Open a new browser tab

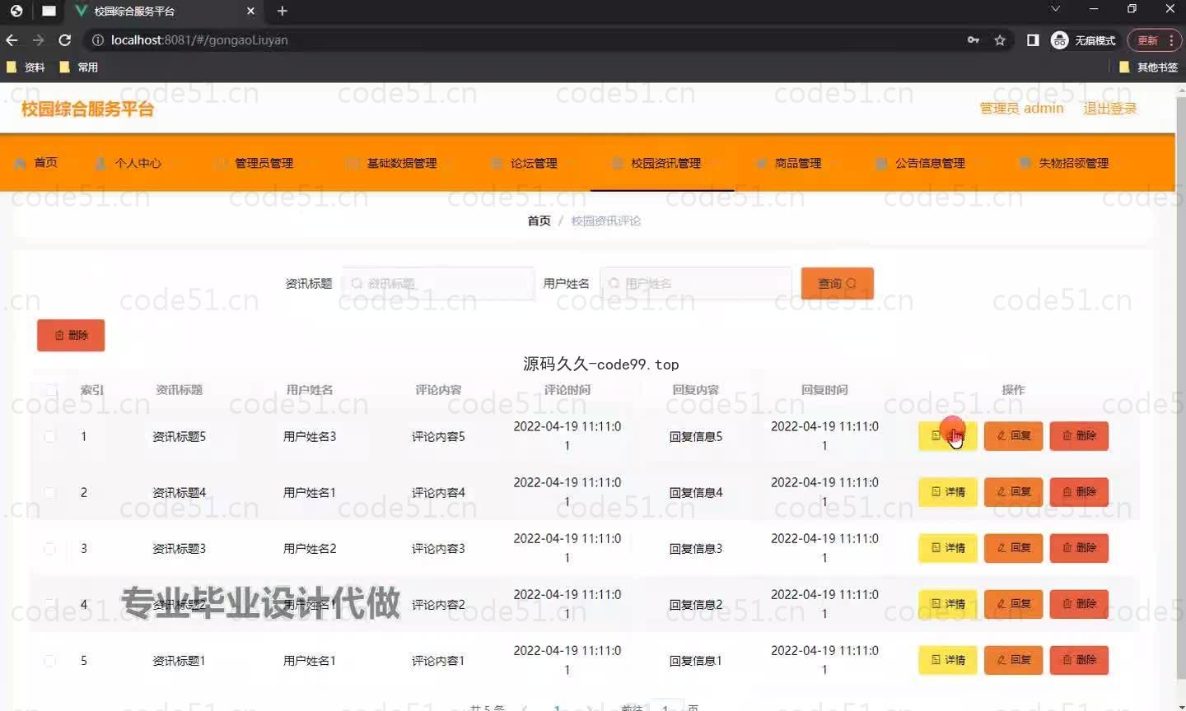(x=282, y=11)
